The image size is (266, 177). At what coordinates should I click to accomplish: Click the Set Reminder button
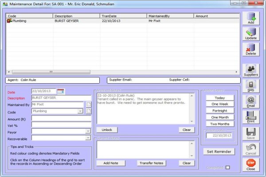click(x=219, y=152)
